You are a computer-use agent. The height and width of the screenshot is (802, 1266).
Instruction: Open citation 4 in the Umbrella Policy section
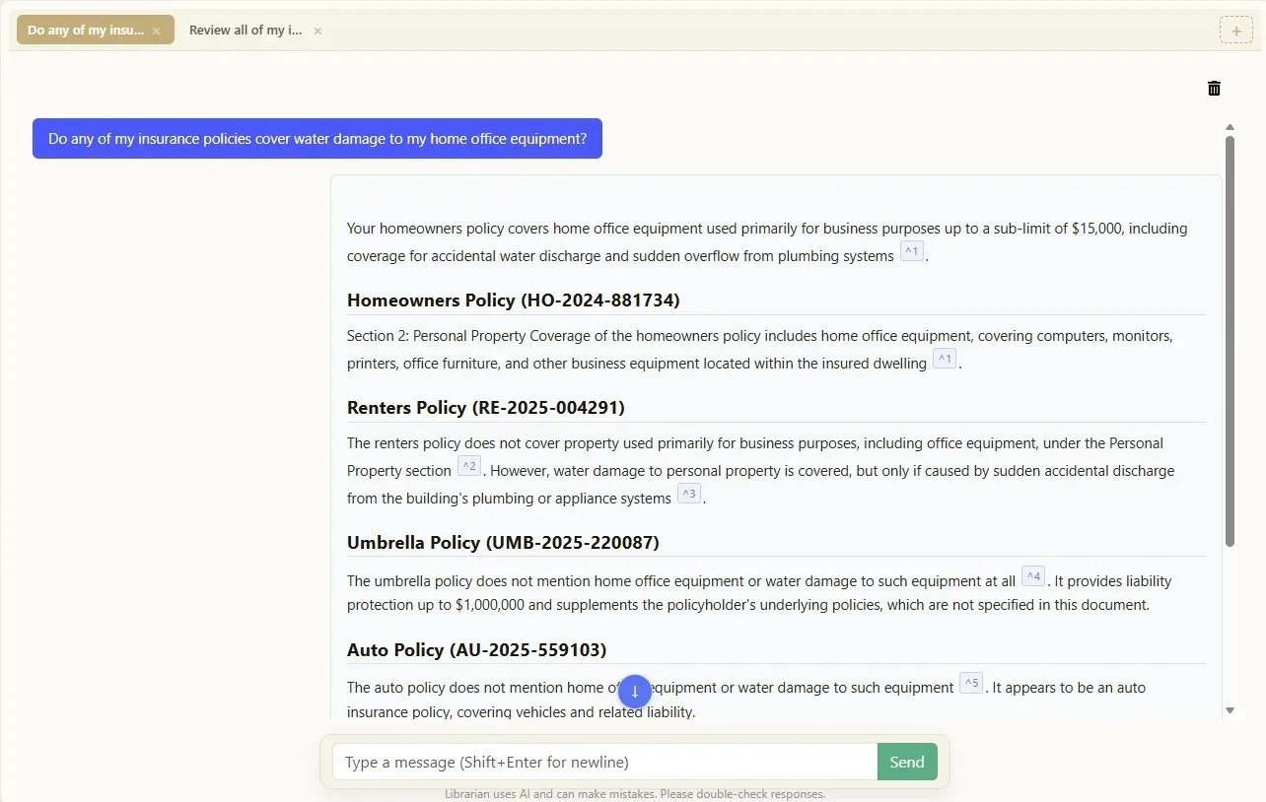[1032, 575]
